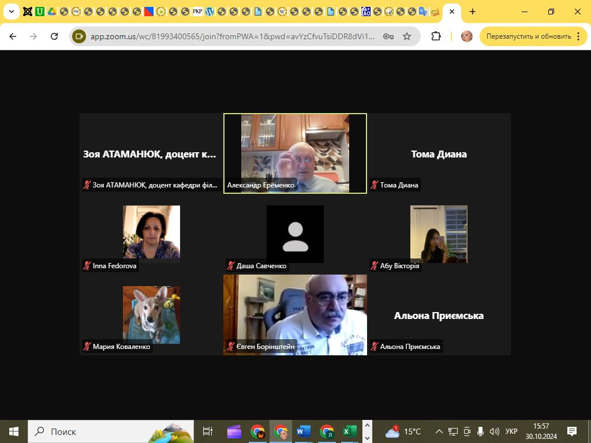Screen dimensions: 591x443
Task: Open the tab search dropdown arrow
Action: (x=12, y=12)
